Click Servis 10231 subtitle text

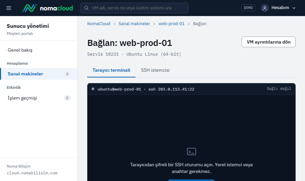(x=134, y=54)
